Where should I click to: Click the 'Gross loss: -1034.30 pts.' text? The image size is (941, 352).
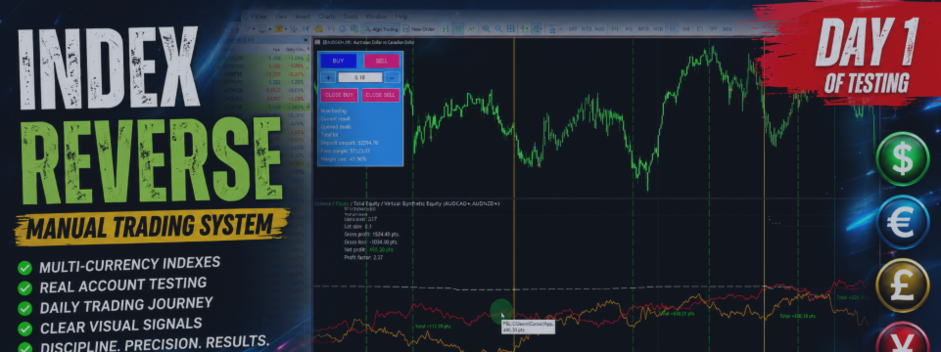pyautogui.click(x=371, y=242)
